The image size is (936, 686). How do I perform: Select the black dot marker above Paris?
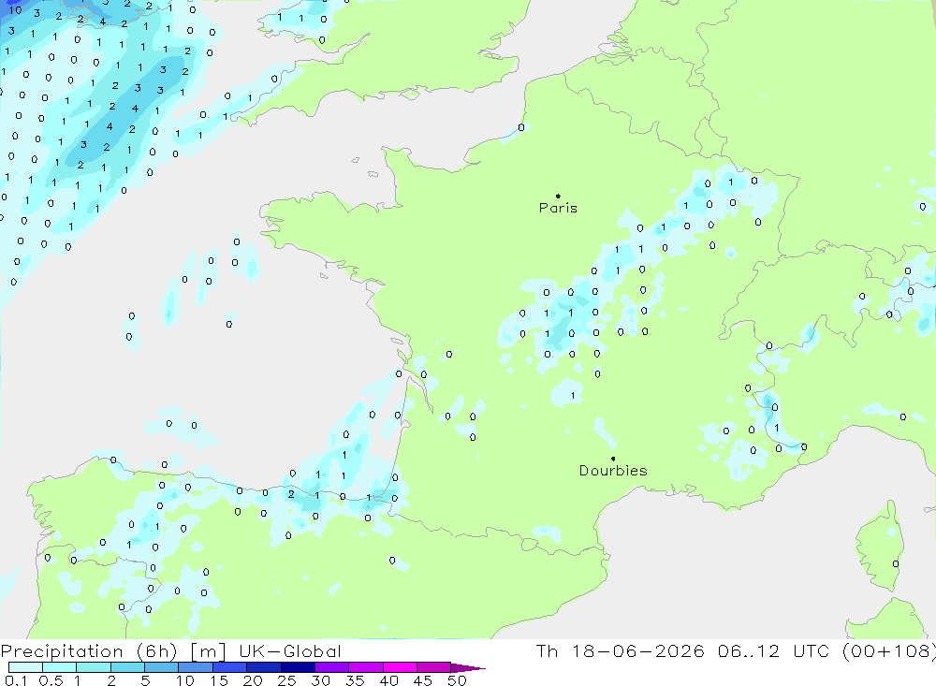(x=558, y=196)
